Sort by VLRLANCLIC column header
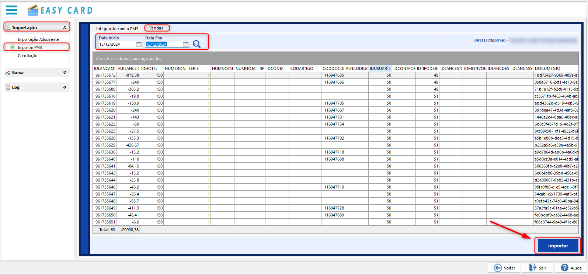The height and width of the screenshot is (275, 588). point(128,68)
